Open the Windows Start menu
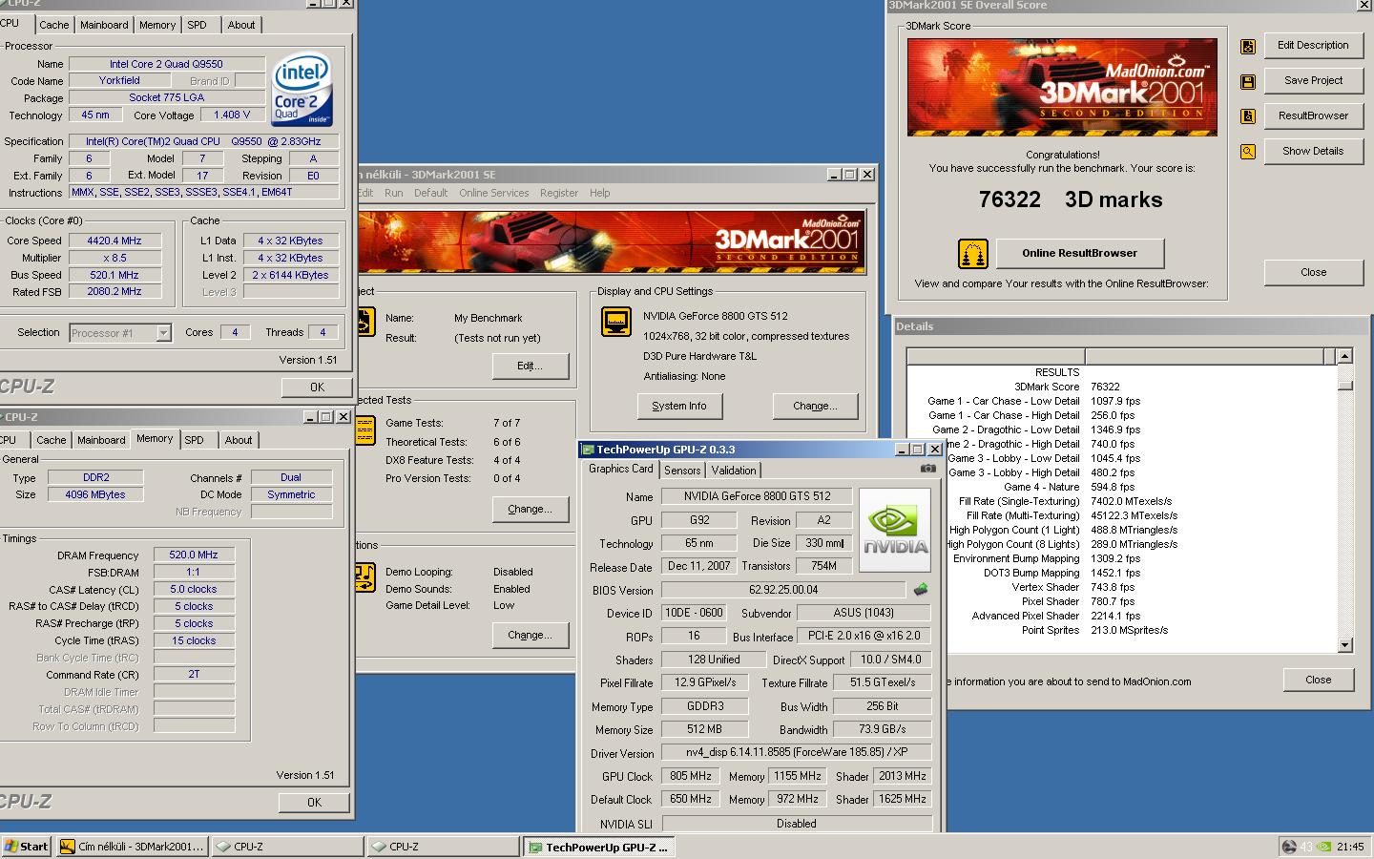Image resolution: width=1374 pixels, height=859 pixels. 26,847
